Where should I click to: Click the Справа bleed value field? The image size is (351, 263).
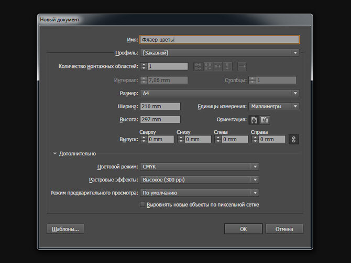pyautogui.click(x=272, y=140)
